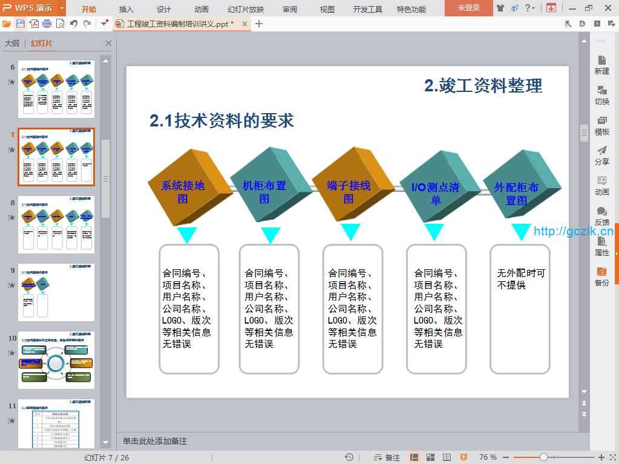619x464 pixels.
Task: Undo the last action
Action: 73,24
